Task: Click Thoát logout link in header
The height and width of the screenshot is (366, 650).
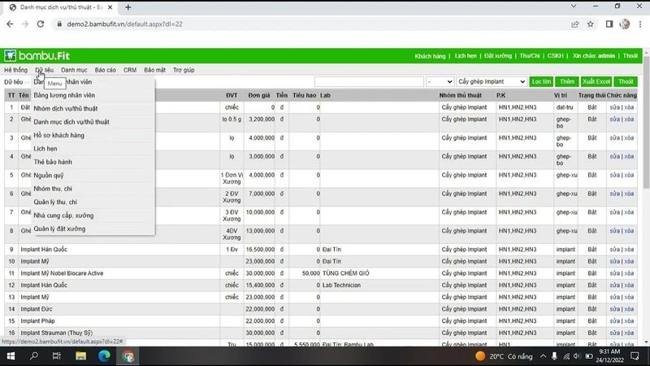Action: (x=630, y=55)
